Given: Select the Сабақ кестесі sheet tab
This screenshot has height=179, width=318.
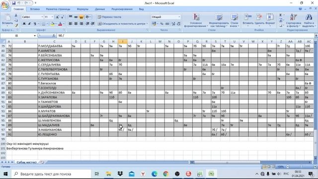Looking at the screenshot, I should point(26,163).
